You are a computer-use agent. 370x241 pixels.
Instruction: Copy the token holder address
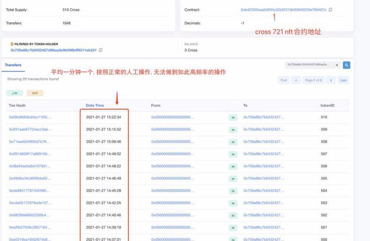tap(101, 50)
